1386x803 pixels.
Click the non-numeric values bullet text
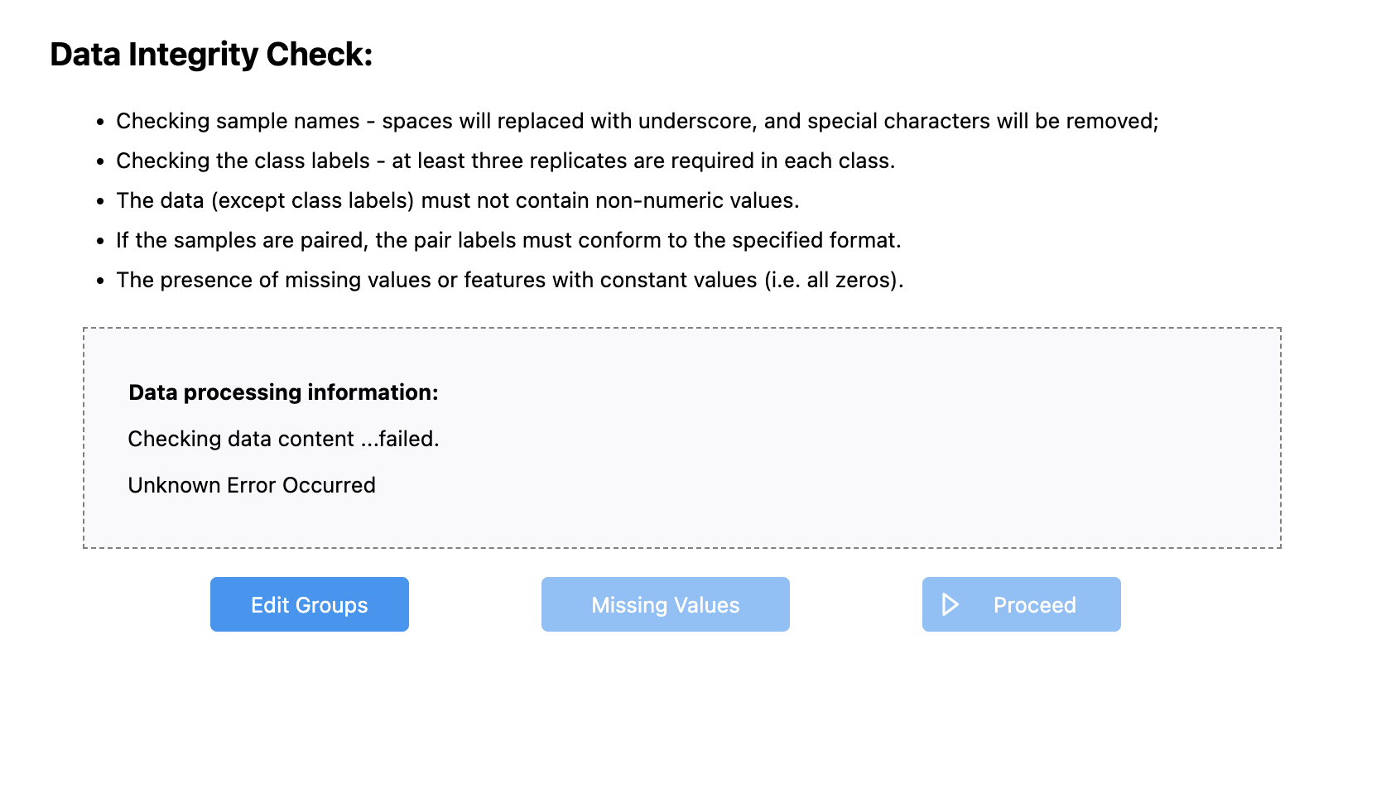tap(458, 200)
